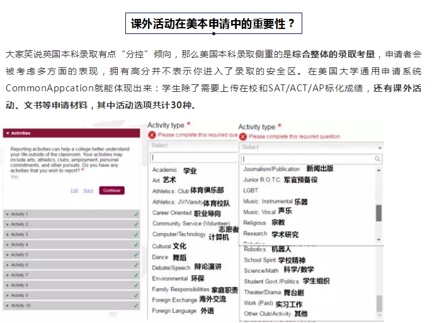Click the green checkmark beside Activity 10
Image resolution: width=432 pixels, height=323 pixels.
pyautogui.click(x=136, y=305)
